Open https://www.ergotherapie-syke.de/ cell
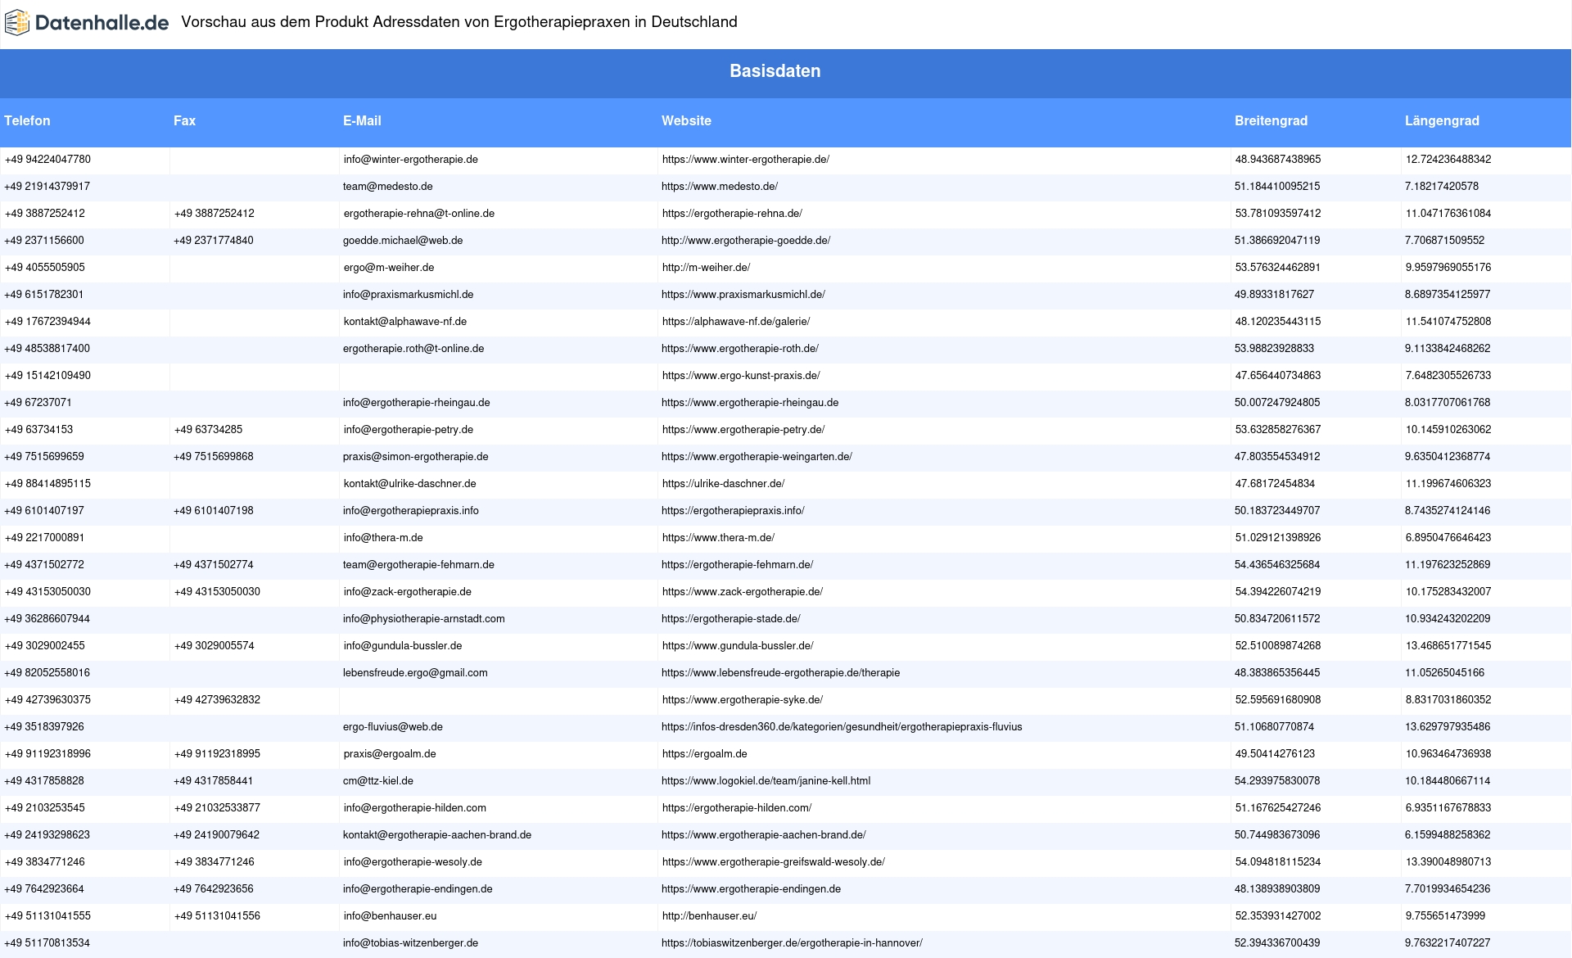1572x958 pixels. pos(742,700)
